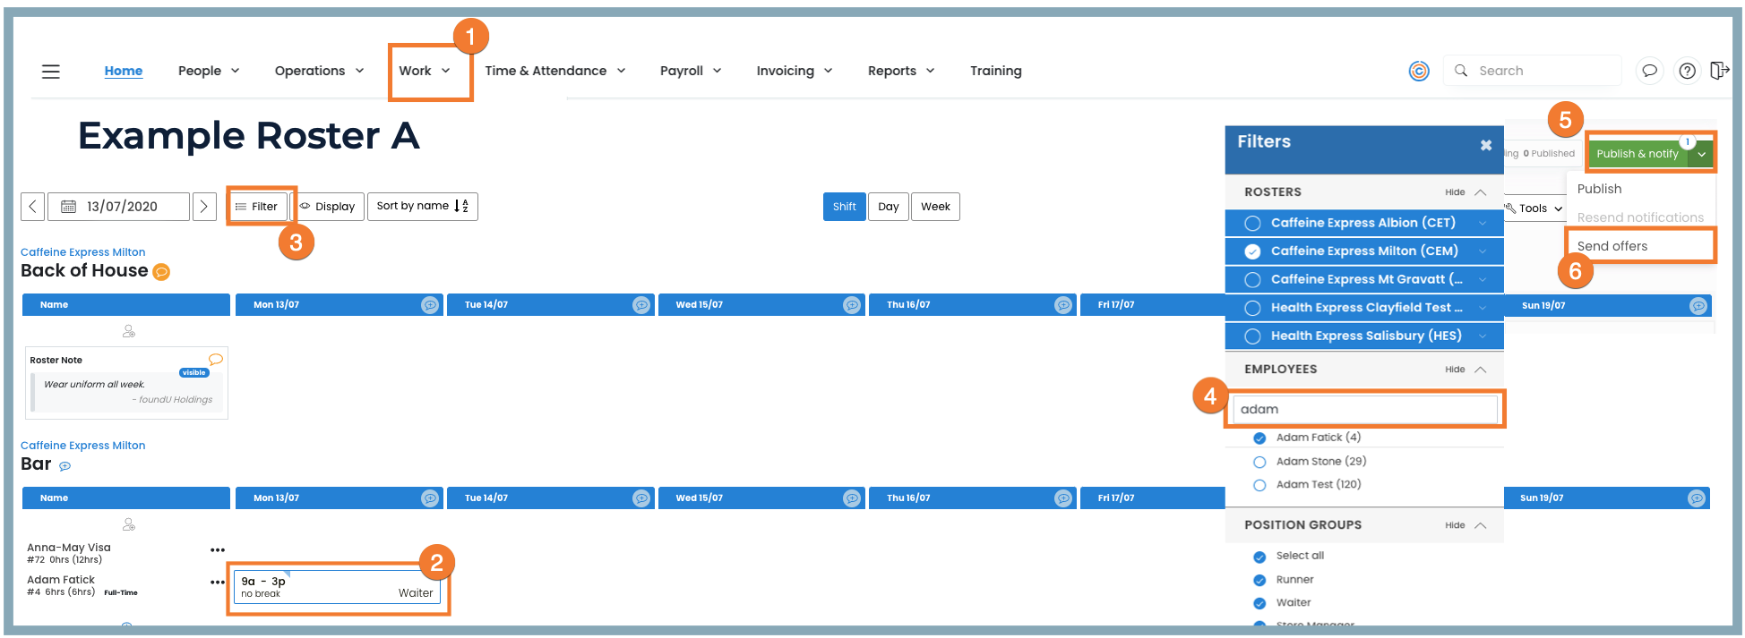
Task: Select Caffeine Express Albion (CET) roster
Action: [x=1252, y=223]
